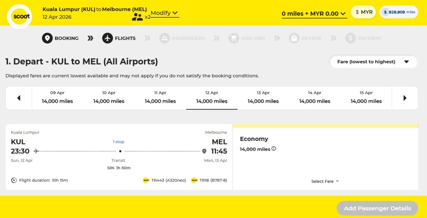Viewport: 427px width, 218px height.
Task: Click the Booking location pin icon
Action: coord(47,38)
